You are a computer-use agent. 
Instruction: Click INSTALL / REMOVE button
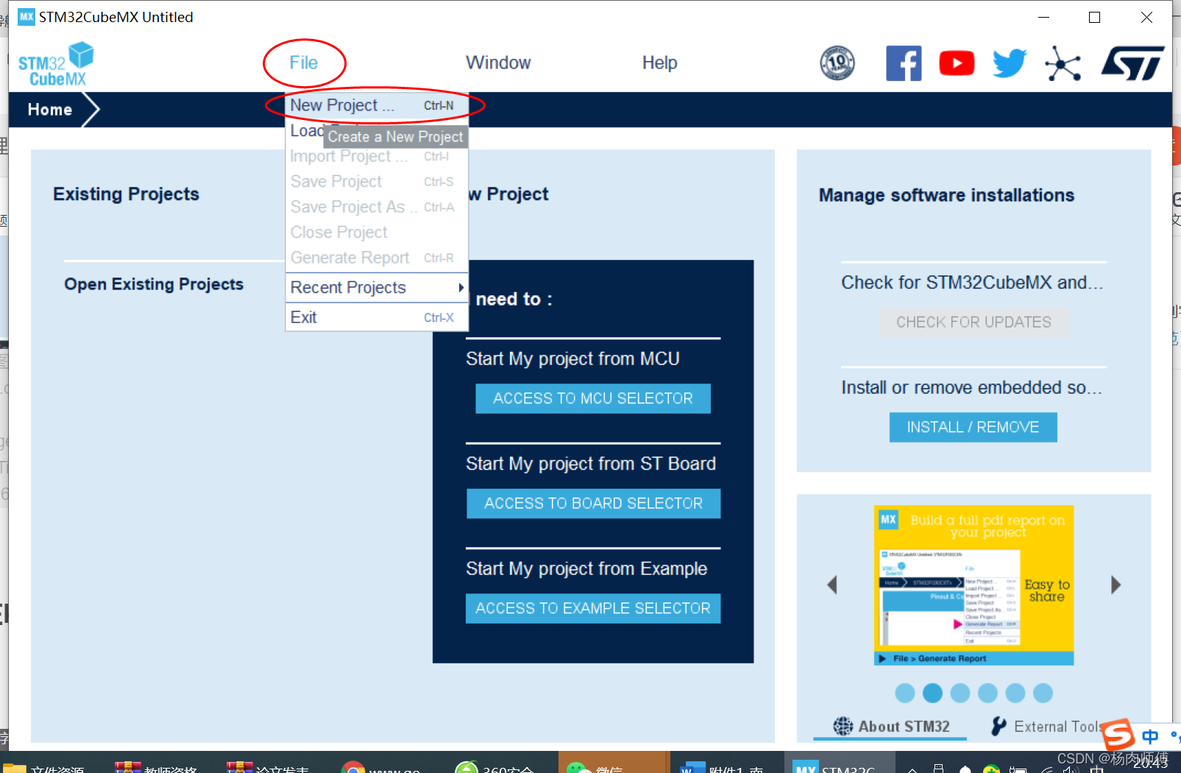pyautogui.click(x=973, y=428)
